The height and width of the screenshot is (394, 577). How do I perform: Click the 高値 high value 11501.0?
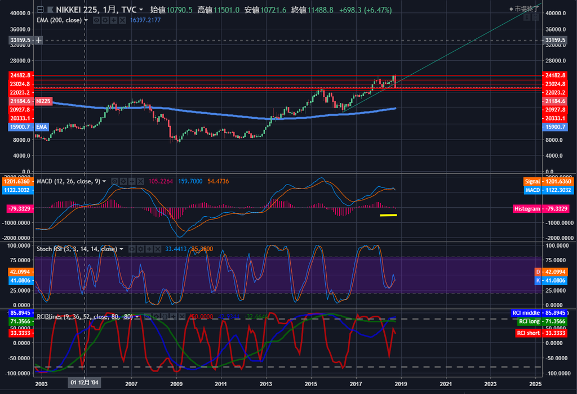tap(227, 10)
